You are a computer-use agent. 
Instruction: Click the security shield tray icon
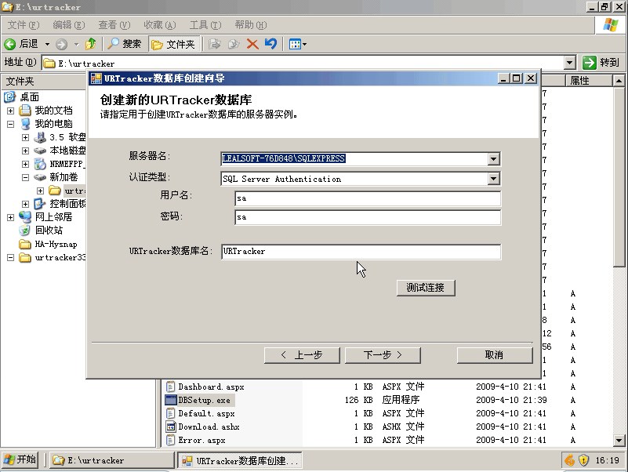(584, 460)
